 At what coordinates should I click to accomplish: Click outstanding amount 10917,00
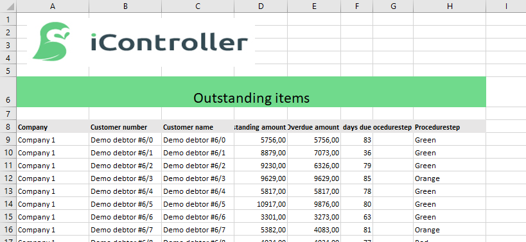pos(261,203)
